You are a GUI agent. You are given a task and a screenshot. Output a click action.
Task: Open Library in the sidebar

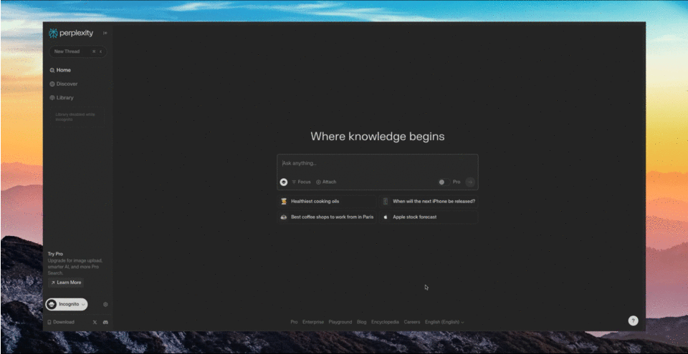pyautogui.click(x=64, y=97)
